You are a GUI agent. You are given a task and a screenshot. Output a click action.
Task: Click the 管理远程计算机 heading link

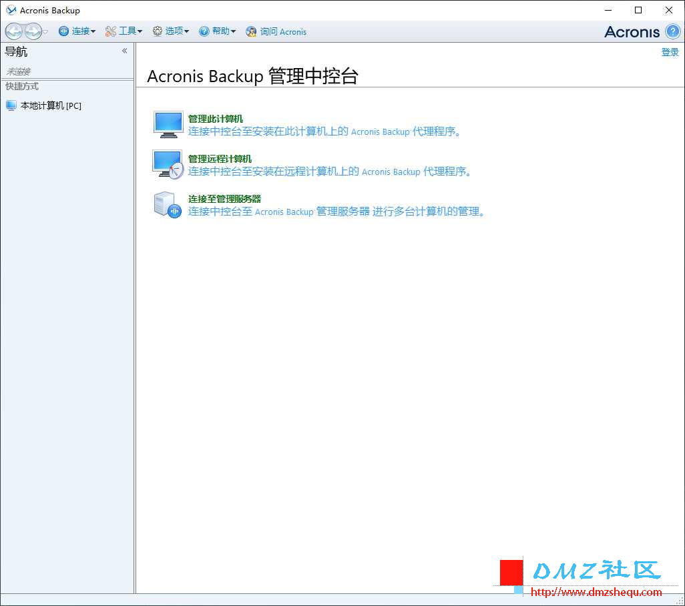220,159
